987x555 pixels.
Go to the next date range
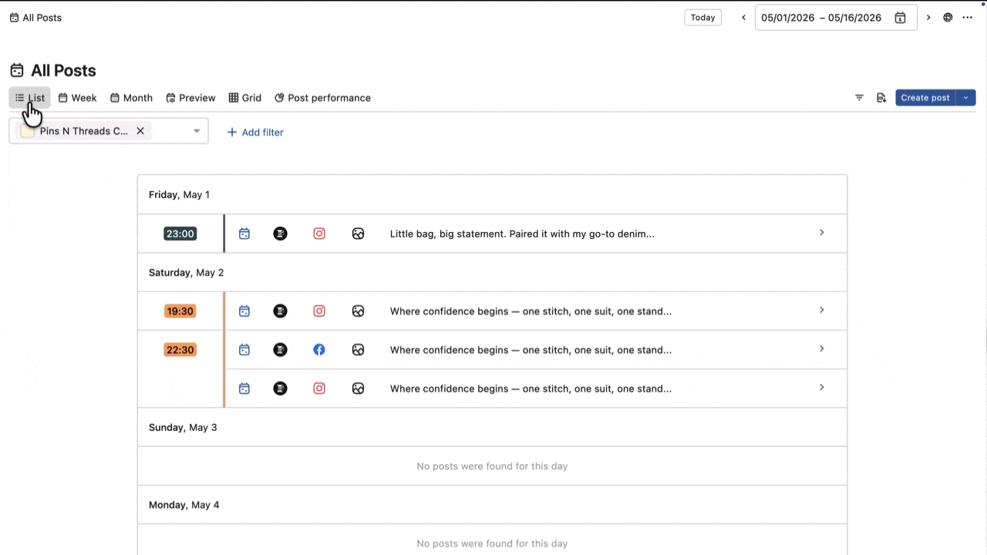[x=928, y=18]
